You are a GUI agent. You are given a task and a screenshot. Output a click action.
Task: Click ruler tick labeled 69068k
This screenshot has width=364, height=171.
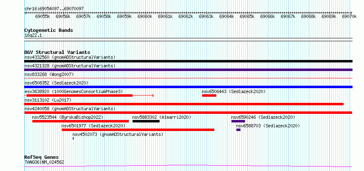click(308, 16)
